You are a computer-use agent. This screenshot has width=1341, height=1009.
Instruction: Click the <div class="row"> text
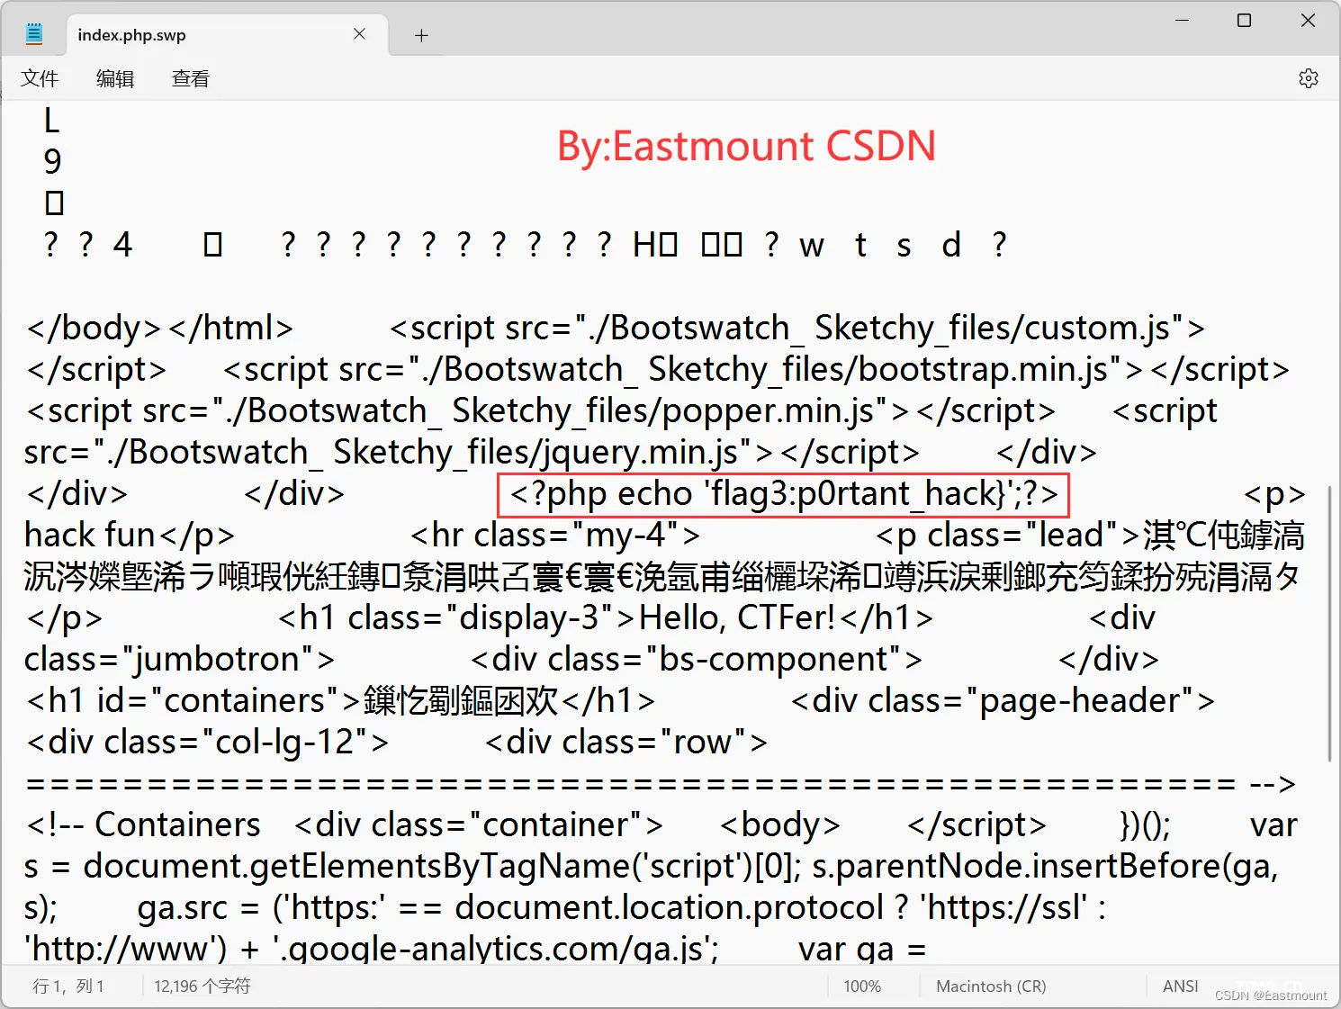[626, 742]
